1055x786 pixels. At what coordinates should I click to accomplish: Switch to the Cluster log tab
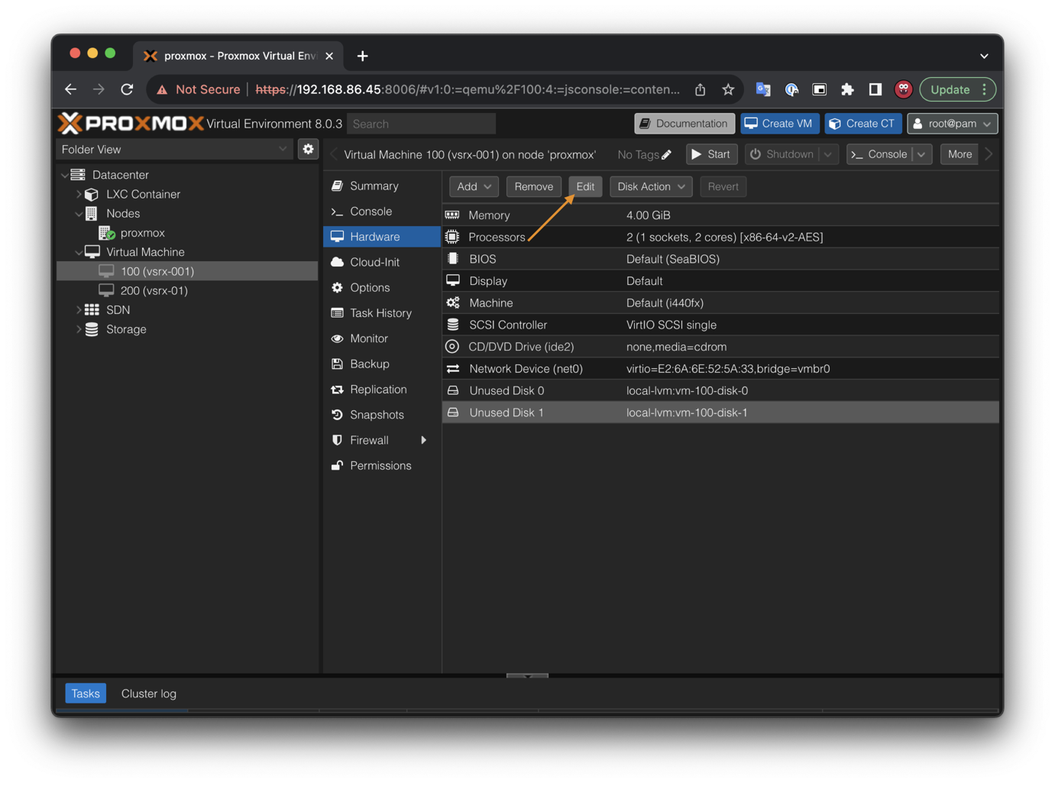149,694
